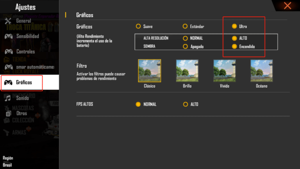Pick the Vívido filter preview

pyautogui.click(x=224, y=71)
